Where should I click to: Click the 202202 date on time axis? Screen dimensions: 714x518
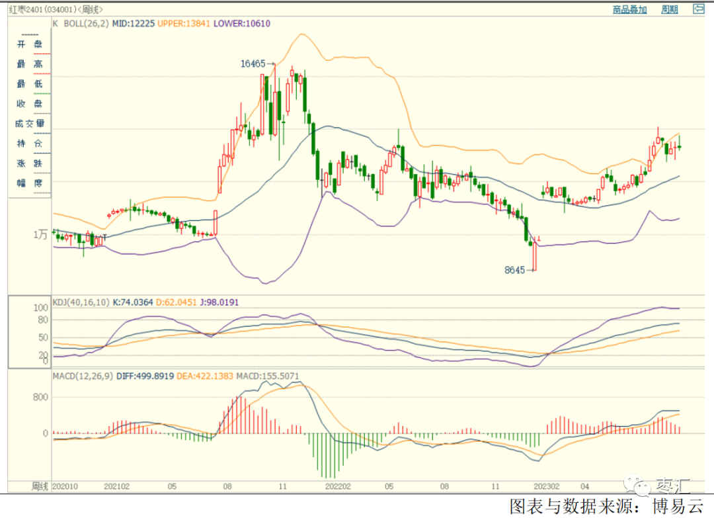[338, 486]
